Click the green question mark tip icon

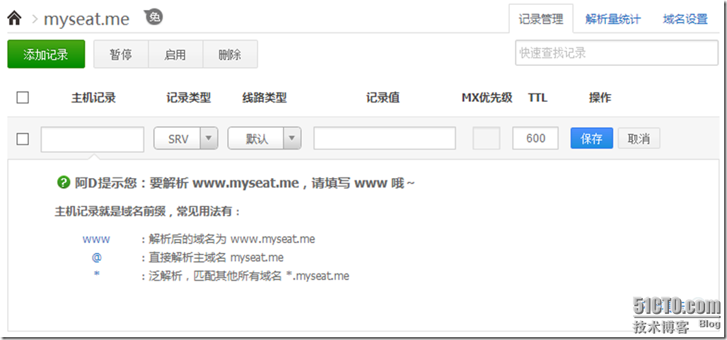(63, 183)
